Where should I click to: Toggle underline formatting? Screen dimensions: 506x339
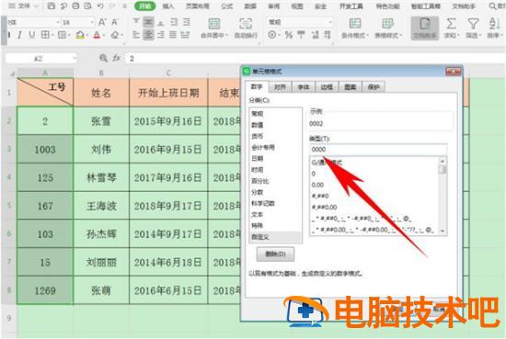pos(31,35)
